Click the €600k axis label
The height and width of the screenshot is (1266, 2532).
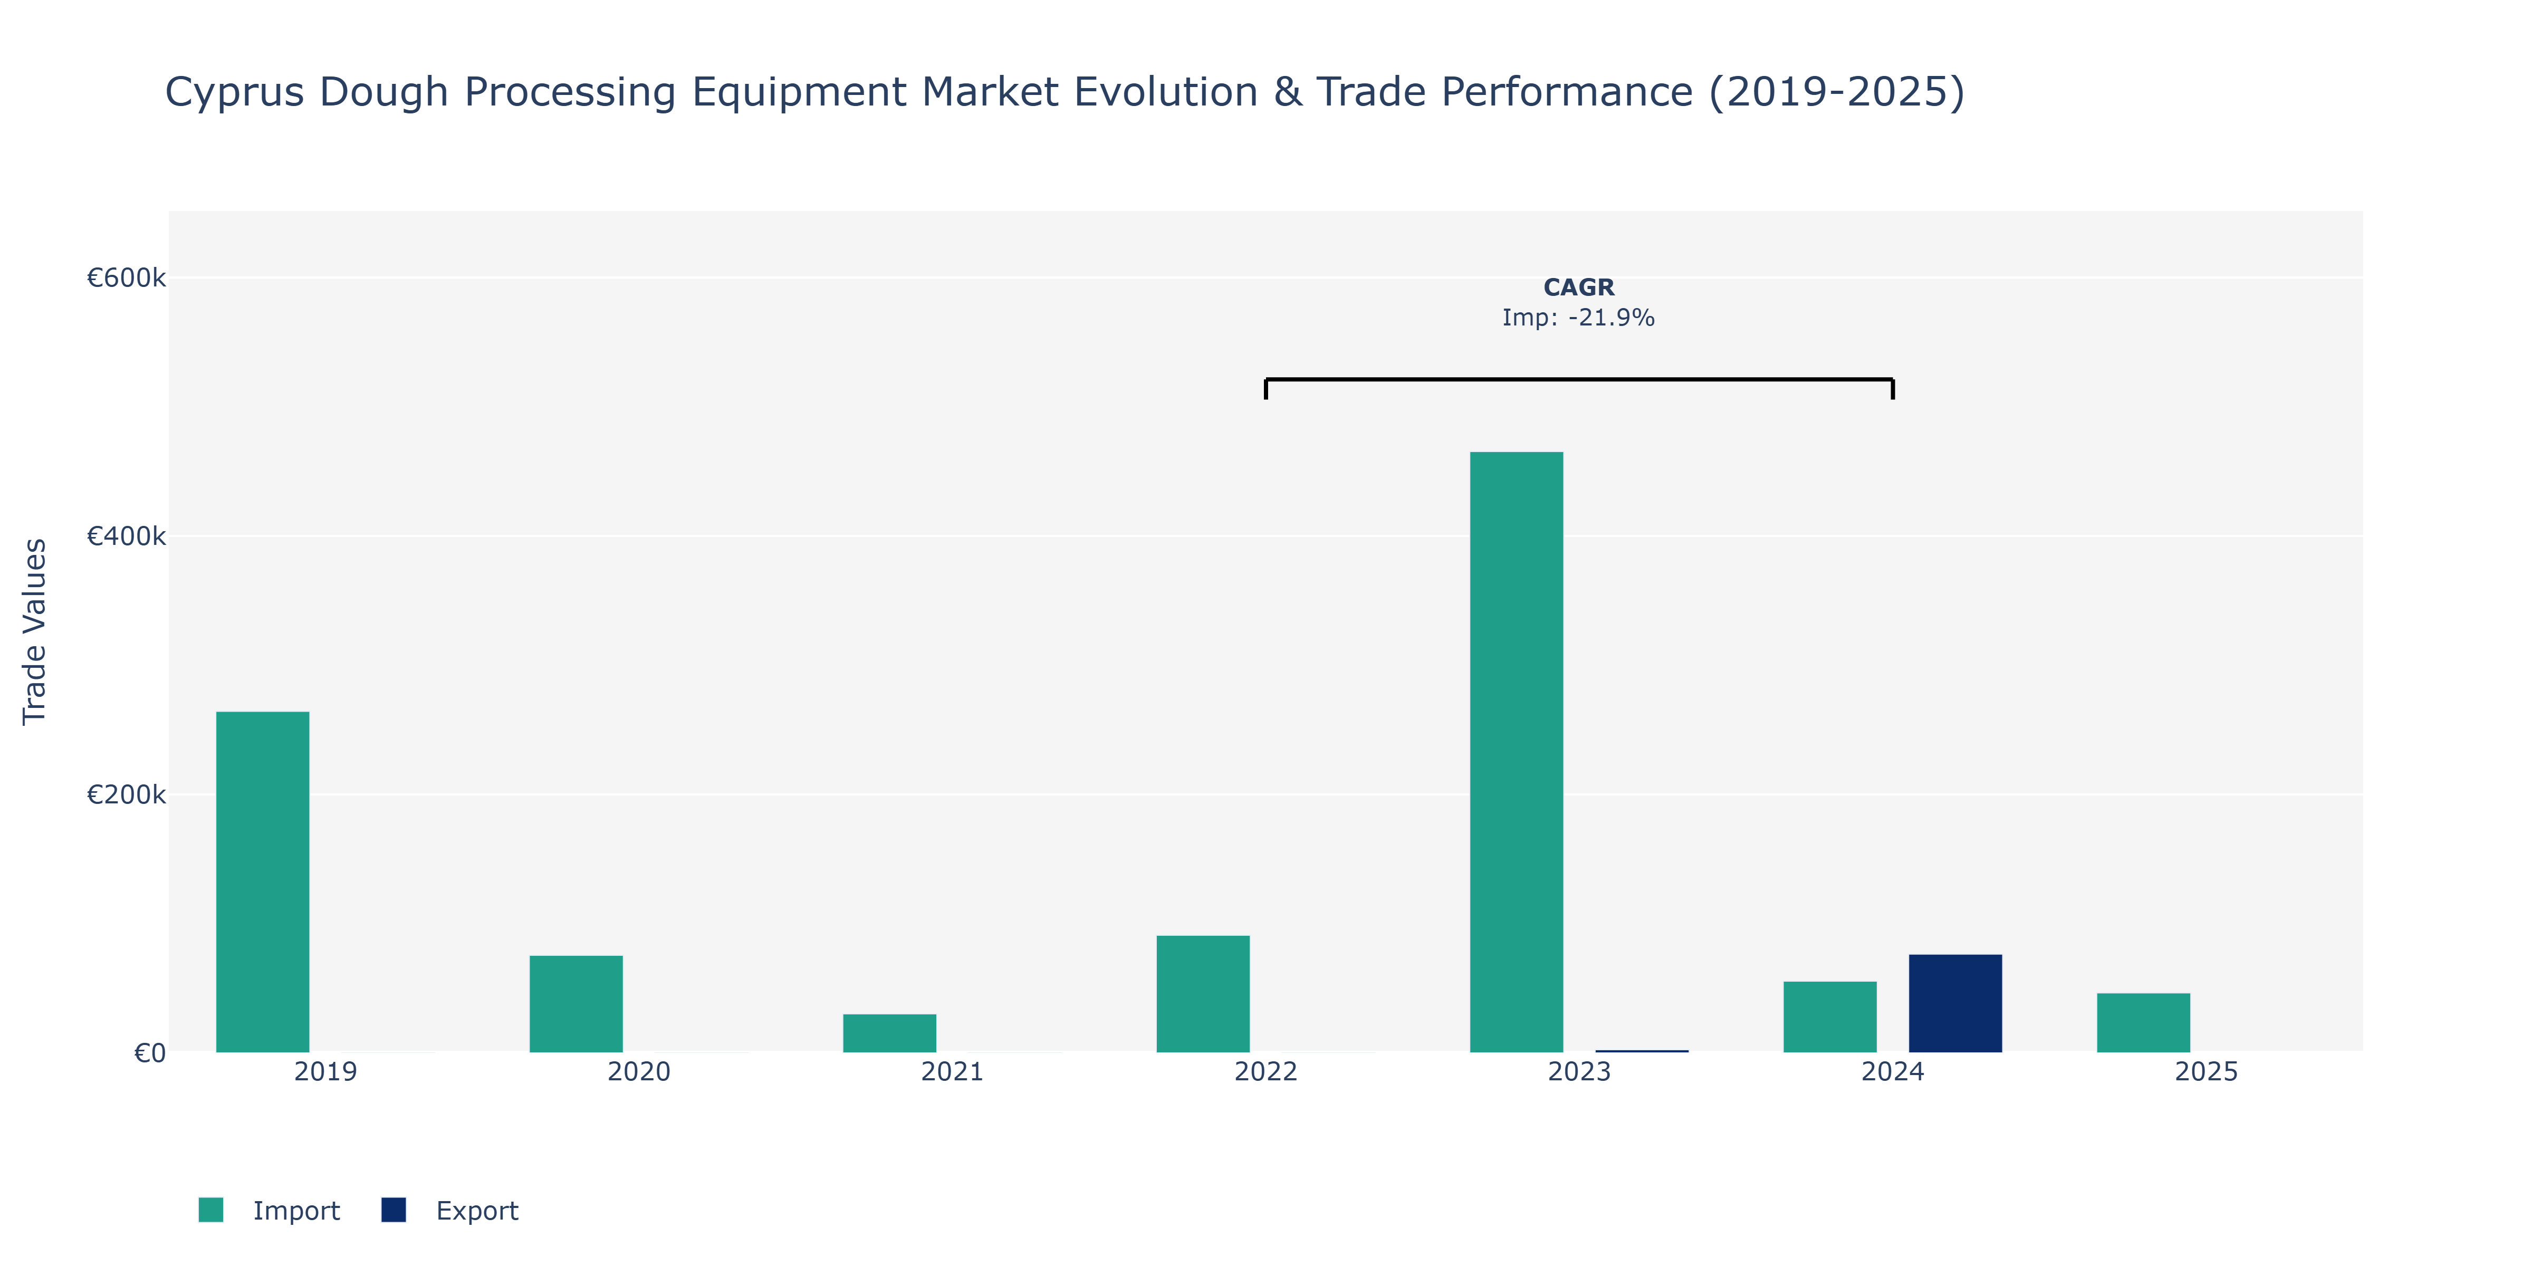point(126,278)
